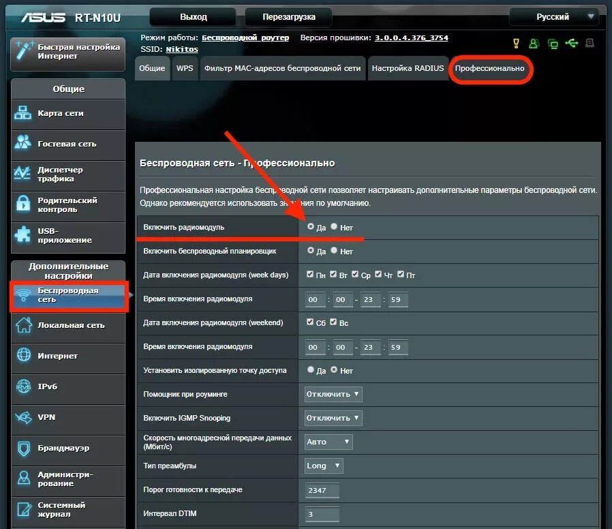This screenshot has height=529, width=612.
Task: Click the IPv6 globe icon
Action: [x=23, y=387]
